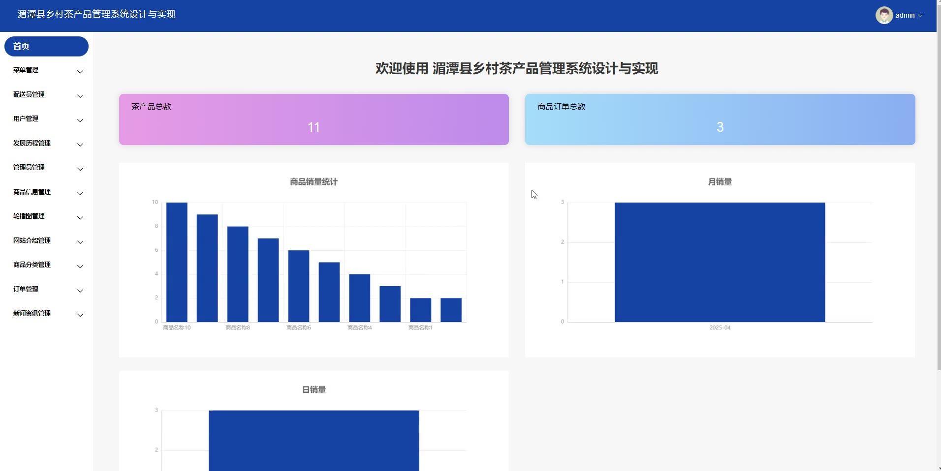Click the 商品名称6 axis label
941x471 pixels.
point(299,327)
